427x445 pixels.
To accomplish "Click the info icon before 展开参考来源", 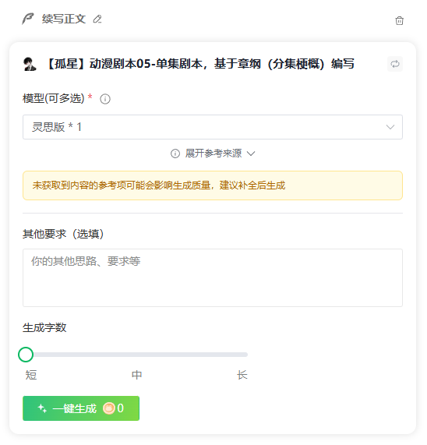I will (x=175, y=154).
